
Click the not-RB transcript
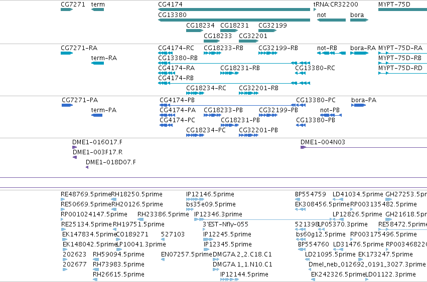(x=332, y=53)
